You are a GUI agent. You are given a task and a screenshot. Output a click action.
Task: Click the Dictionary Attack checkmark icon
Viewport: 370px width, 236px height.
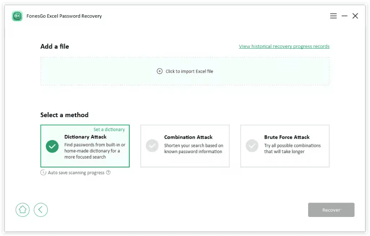pyautogui.click(x=52, y=146)
